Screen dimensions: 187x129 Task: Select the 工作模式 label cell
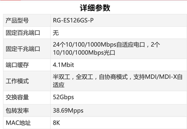coord(27,81)
